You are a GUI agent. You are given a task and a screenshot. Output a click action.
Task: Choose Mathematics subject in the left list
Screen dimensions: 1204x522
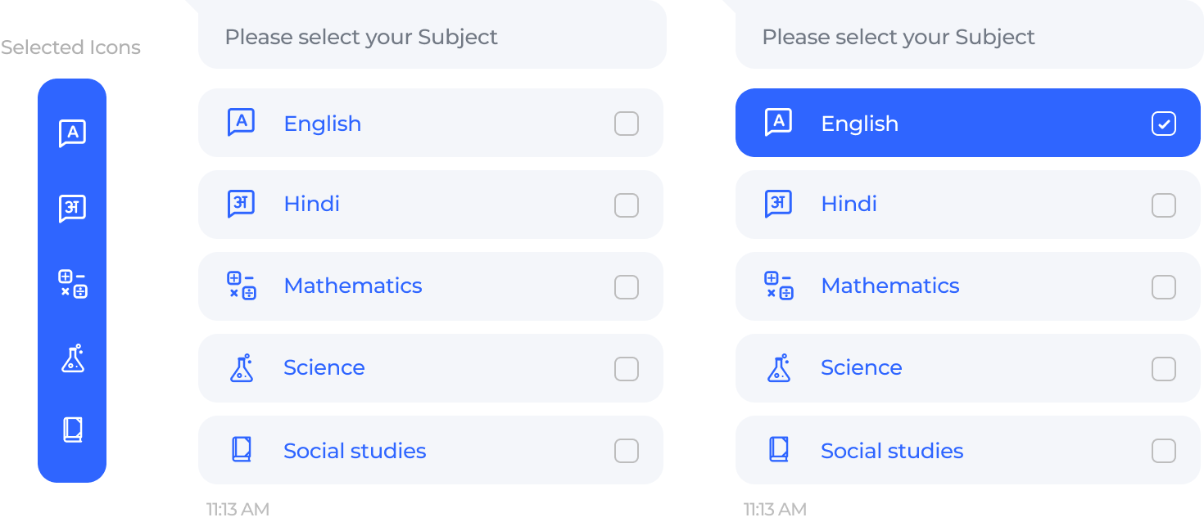coord(431,286)
